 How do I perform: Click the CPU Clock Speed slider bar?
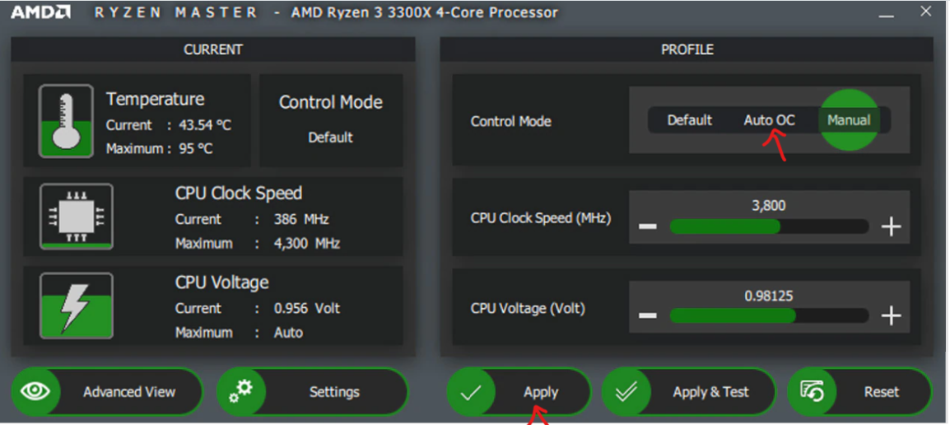[769, 227]
